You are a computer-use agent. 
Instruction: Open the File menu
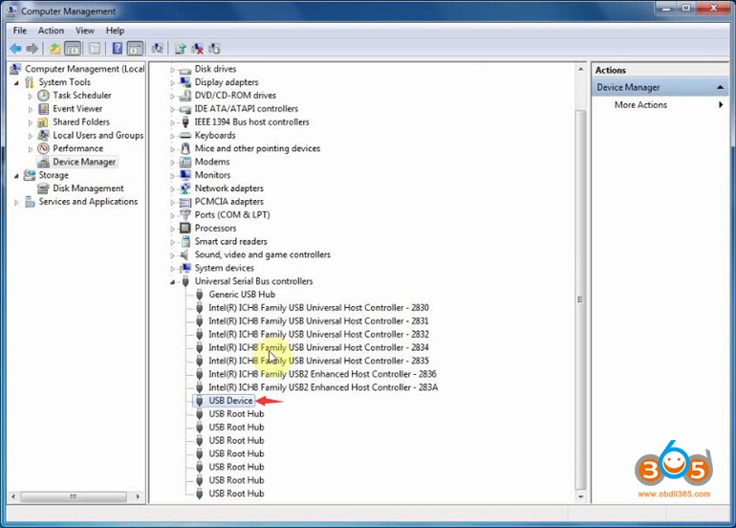click(20, 31)
